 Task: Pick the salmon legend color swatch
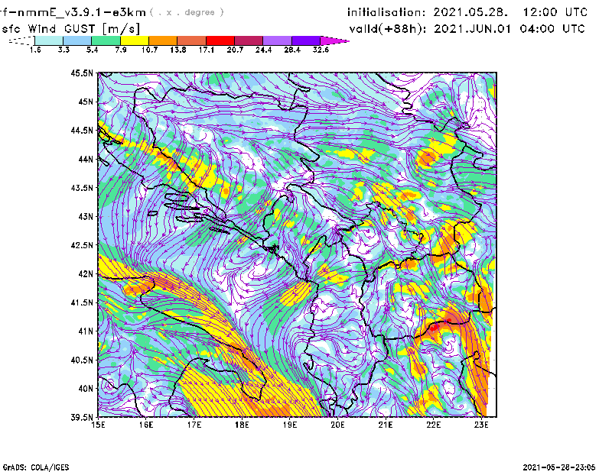tap(192, 40)
